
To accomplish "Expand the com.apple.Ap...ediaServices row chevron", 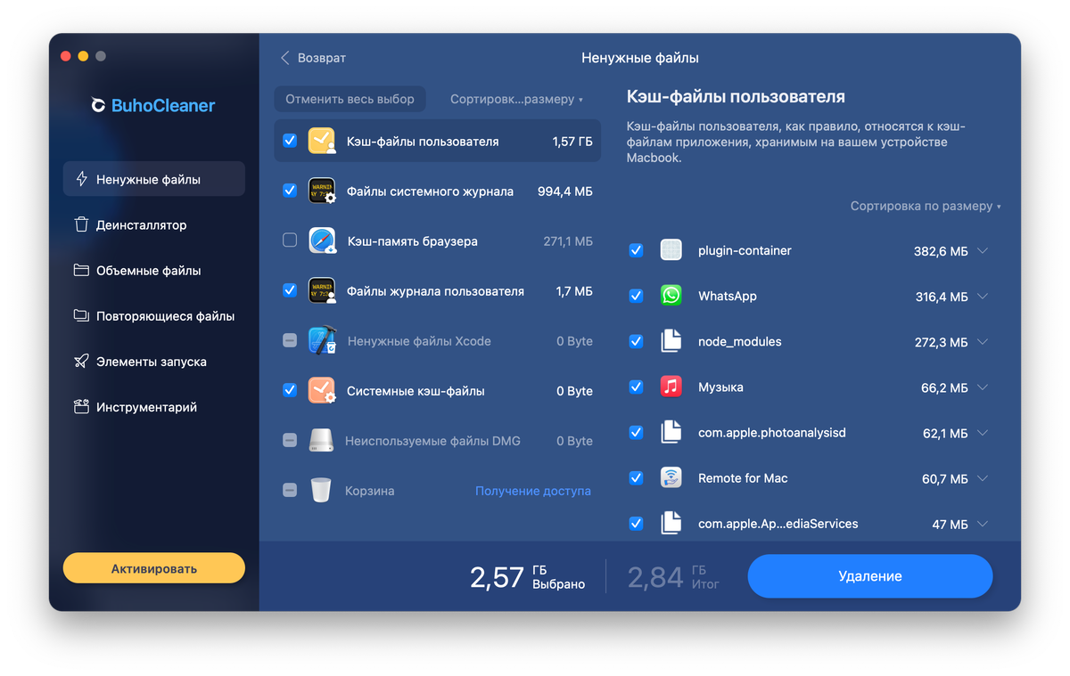I will point(983,524).
